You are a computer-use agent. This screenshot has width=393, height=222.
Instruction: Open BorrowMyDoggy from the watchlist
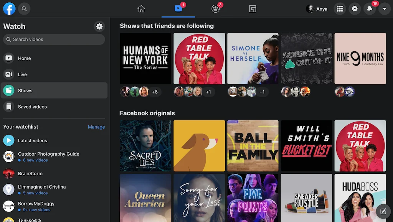pyautogui.click(x=54, y=207)
